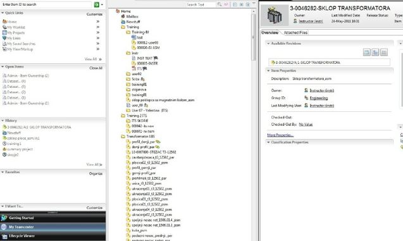
Task: Select Mailbox in the tree
Action: (130, 16)
